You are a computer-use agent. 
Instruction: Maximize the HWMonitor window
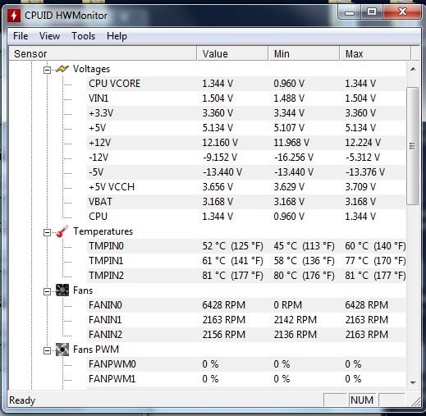372,12
